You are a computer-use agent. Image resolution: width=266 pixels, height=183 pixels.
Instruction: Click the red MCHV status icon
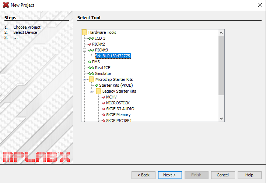pyautogui.click(x=104, y=97)
